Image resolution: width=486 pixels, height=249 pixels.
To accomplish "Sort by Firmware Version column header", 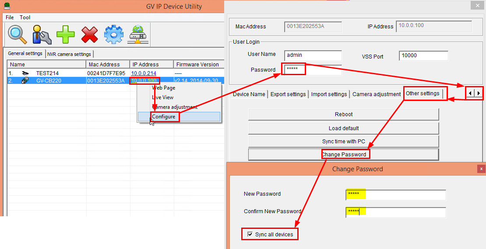I will point(199,65).
